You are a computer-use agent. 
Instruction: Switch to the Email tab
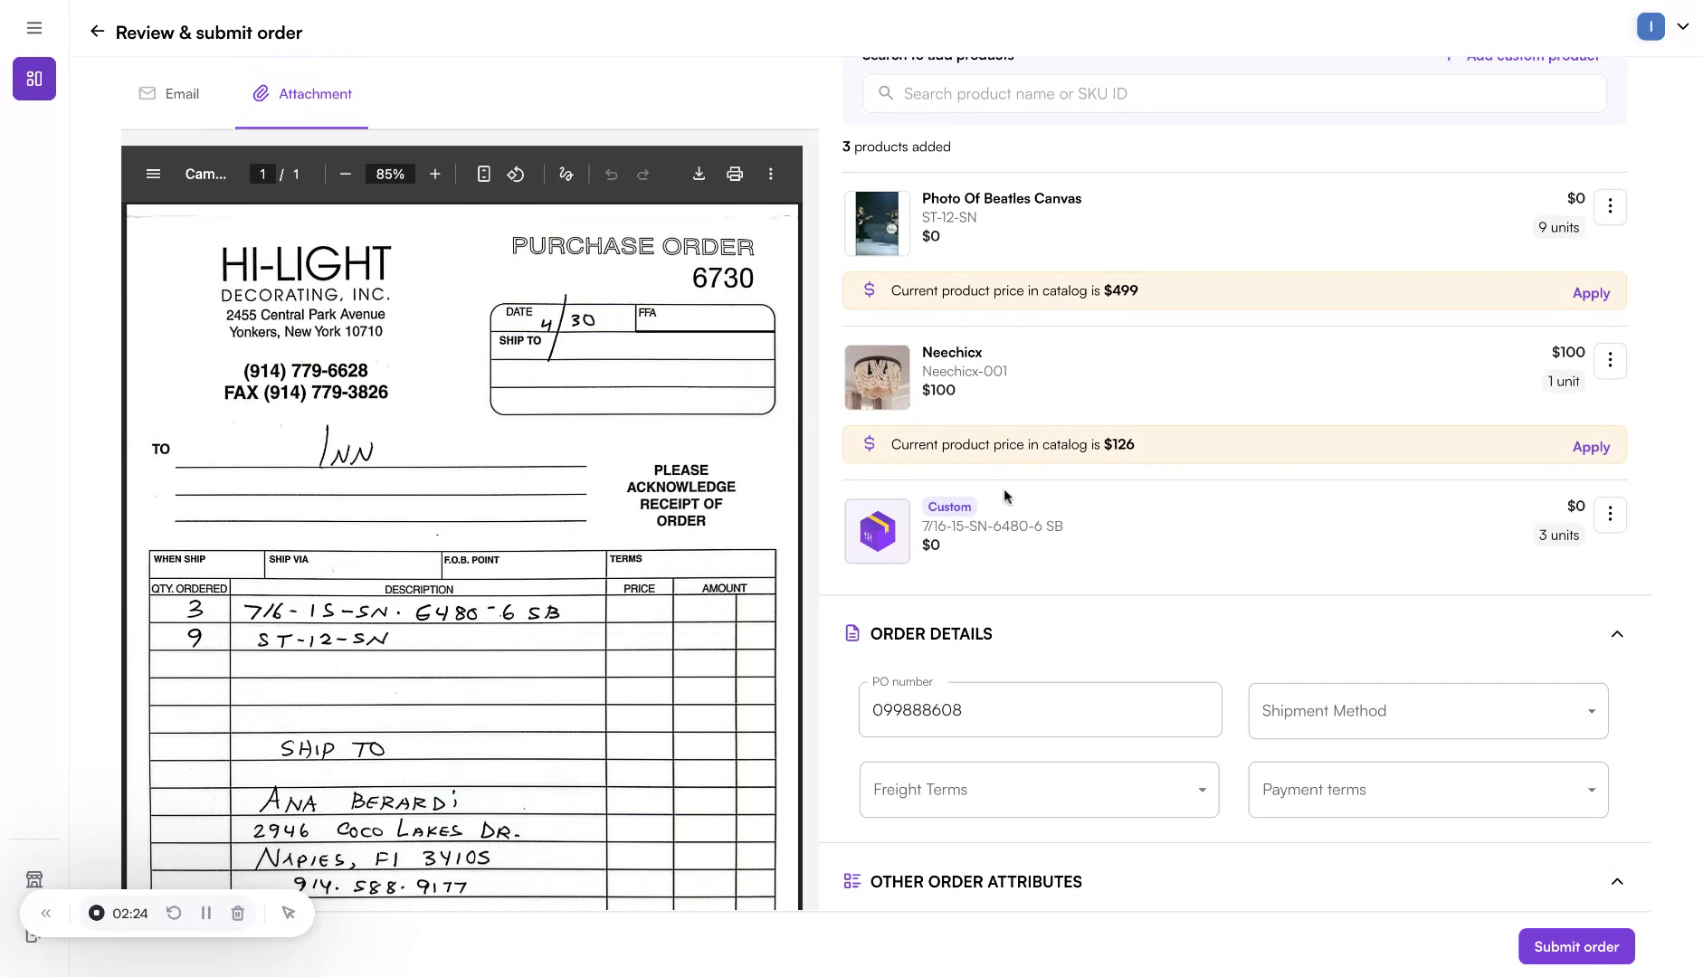(x=168, y=93)
